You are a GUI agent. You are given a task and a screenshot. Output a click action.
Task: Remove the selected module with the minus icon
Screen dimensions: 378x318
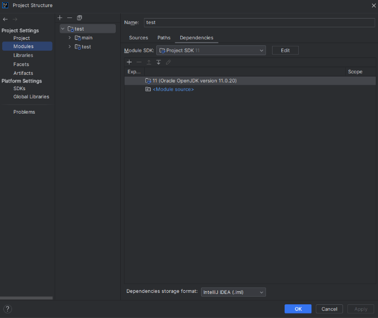(x=70, y=17)
